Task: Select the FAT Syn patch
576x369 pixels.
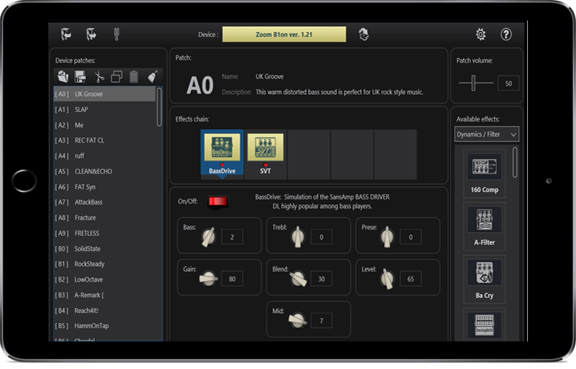Action: pyautogui.click(x=105, y=187)
